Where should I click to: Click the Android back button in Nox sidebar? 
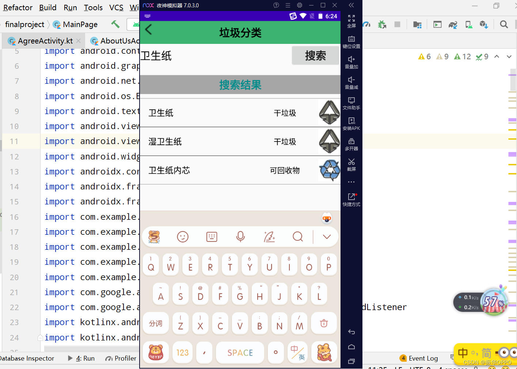tap(351, 332)
